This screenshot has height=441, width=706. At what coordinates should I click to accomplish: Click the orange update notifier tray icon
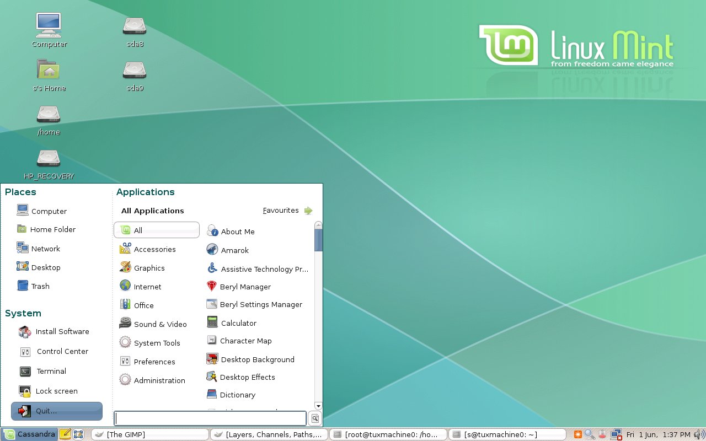(579, 434)
